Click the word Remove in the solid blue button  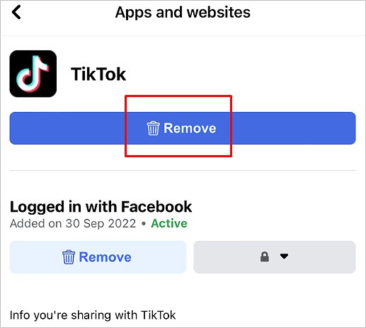(x=190, y=128)
